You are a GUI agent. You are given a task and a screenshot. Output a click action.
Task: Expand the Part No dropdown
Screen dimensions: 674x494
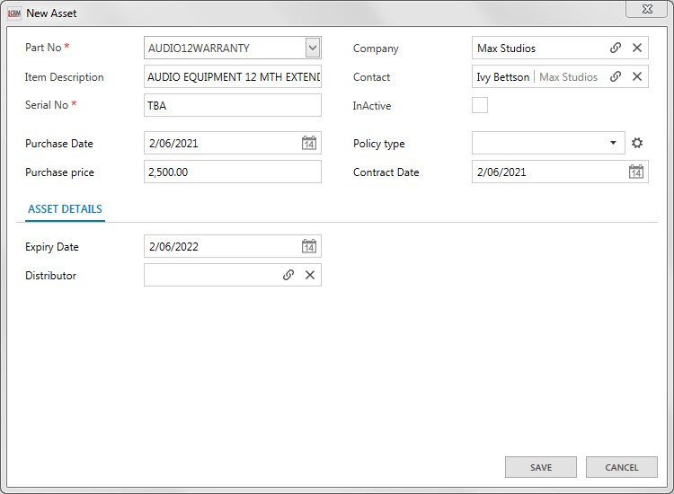click(x=312, y=49)
